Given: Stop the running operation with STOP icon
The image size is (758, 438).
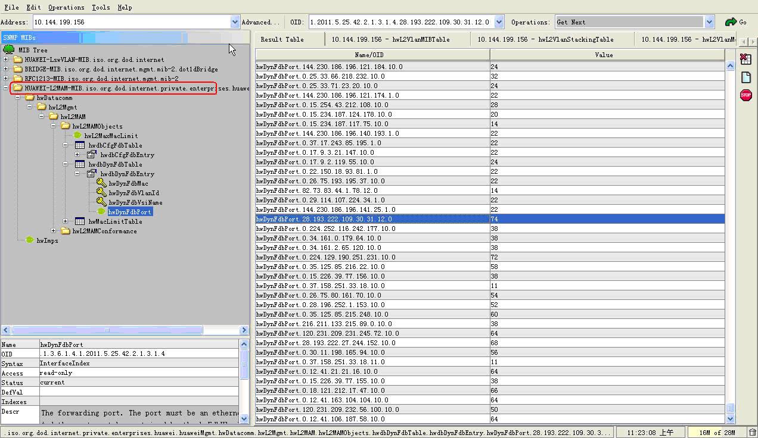Looking at the screenshot, I should (745, 95).
